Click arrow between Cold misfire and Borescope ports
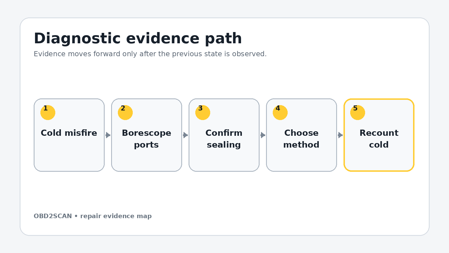This screenshot has width=449, height=253. pos(108,135)
